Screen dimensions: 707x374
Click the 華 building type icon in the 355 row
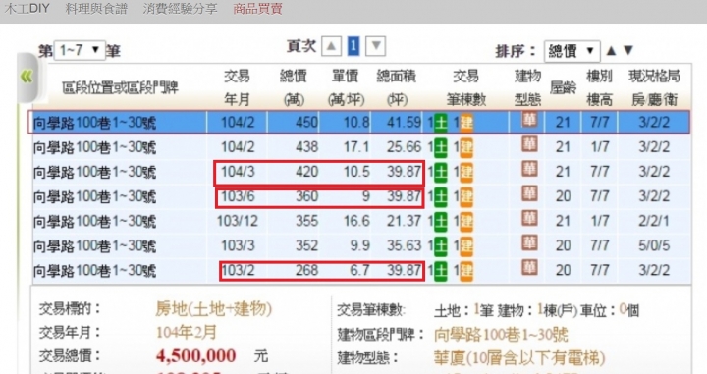point(529,219)
